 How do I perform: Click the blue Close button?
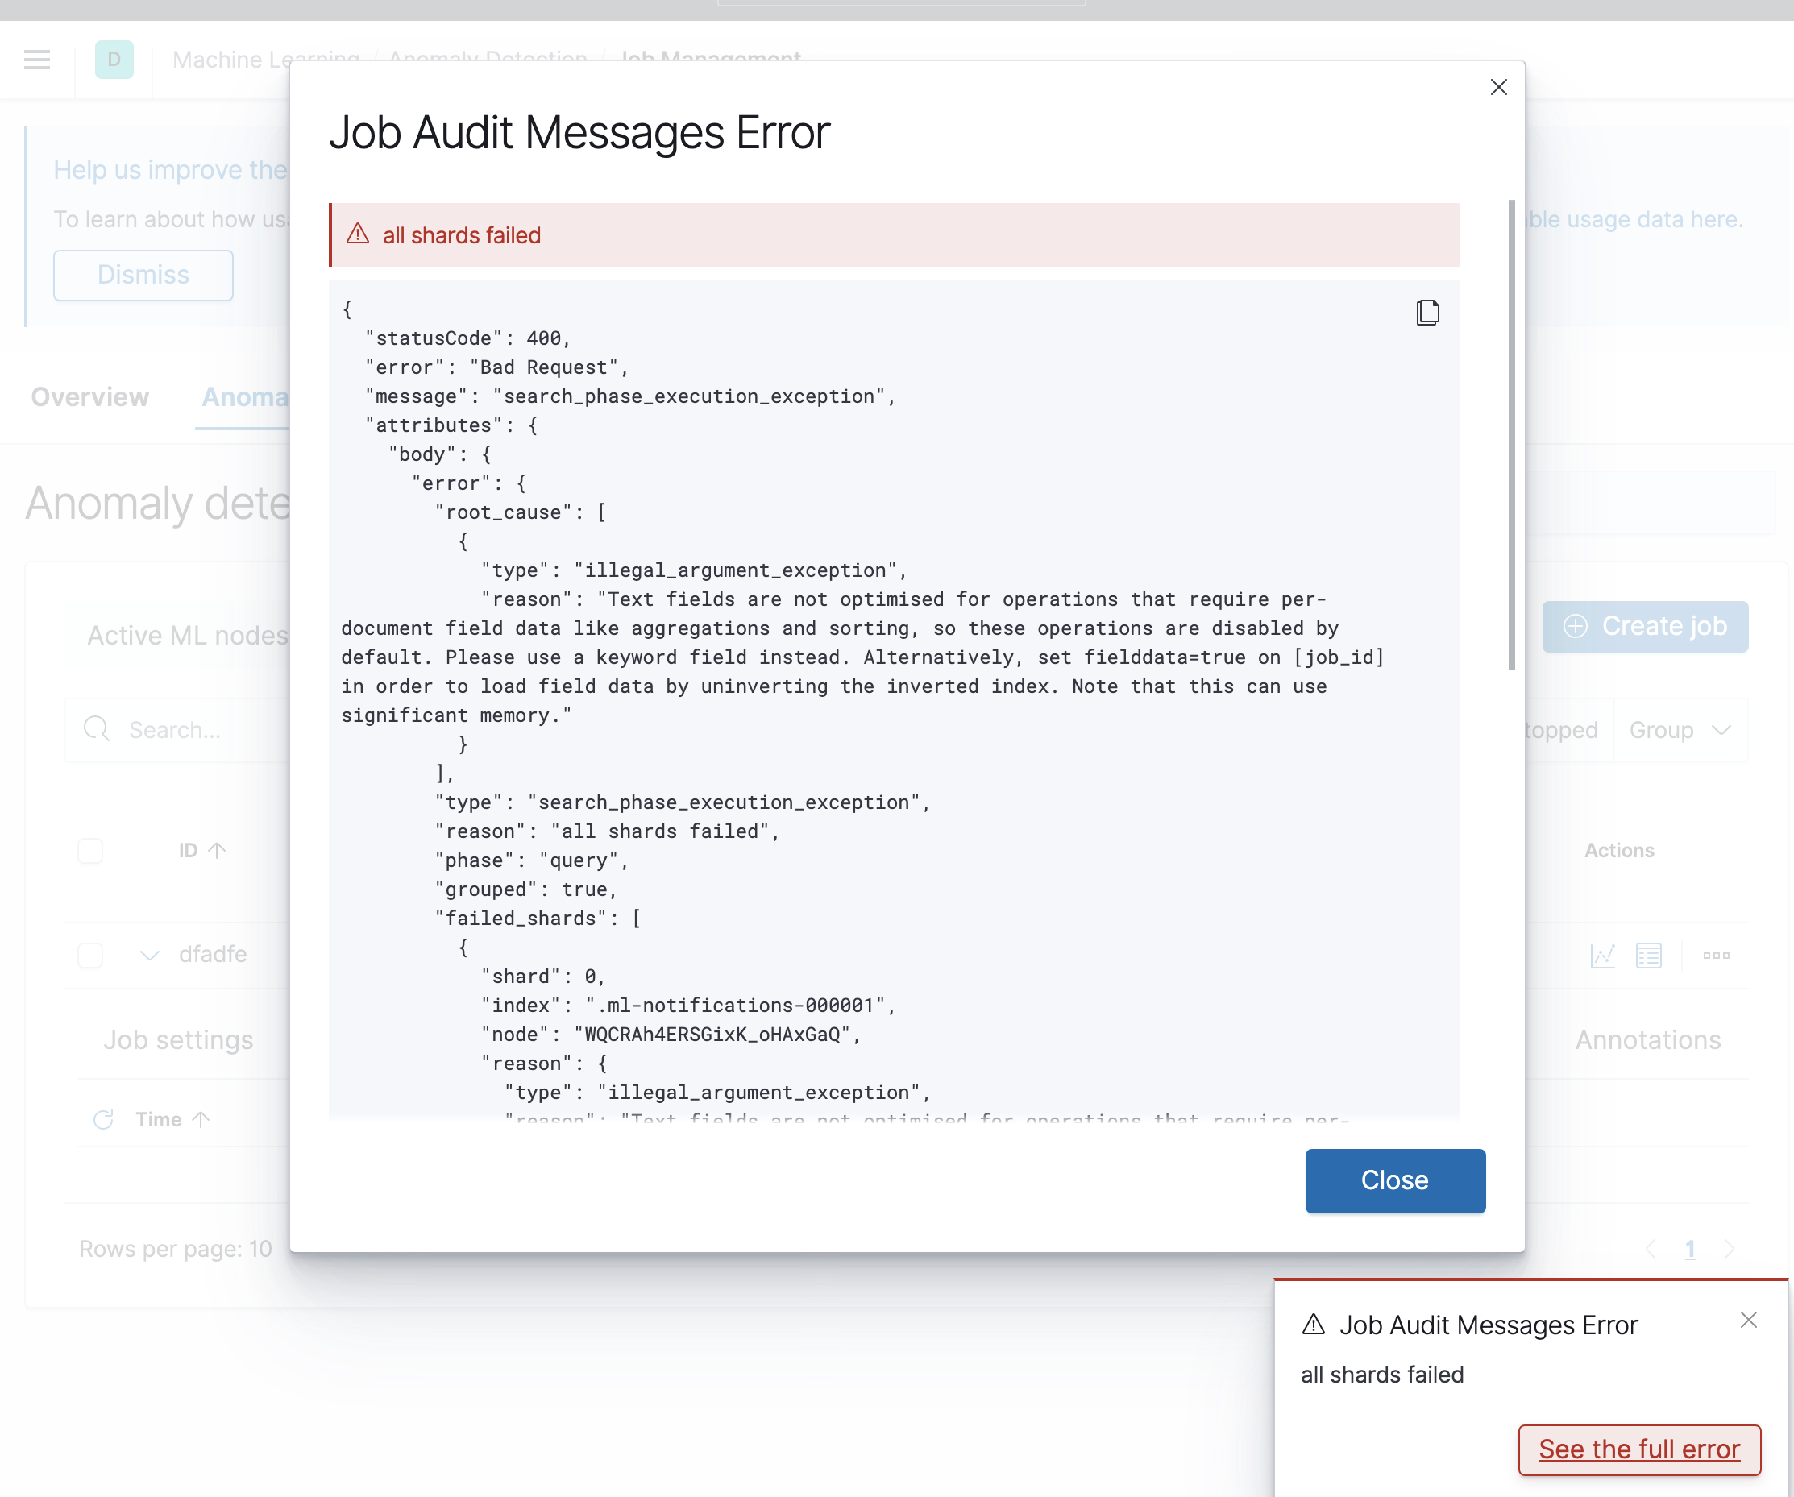pyautogui.click(x=1394, y=1180)
